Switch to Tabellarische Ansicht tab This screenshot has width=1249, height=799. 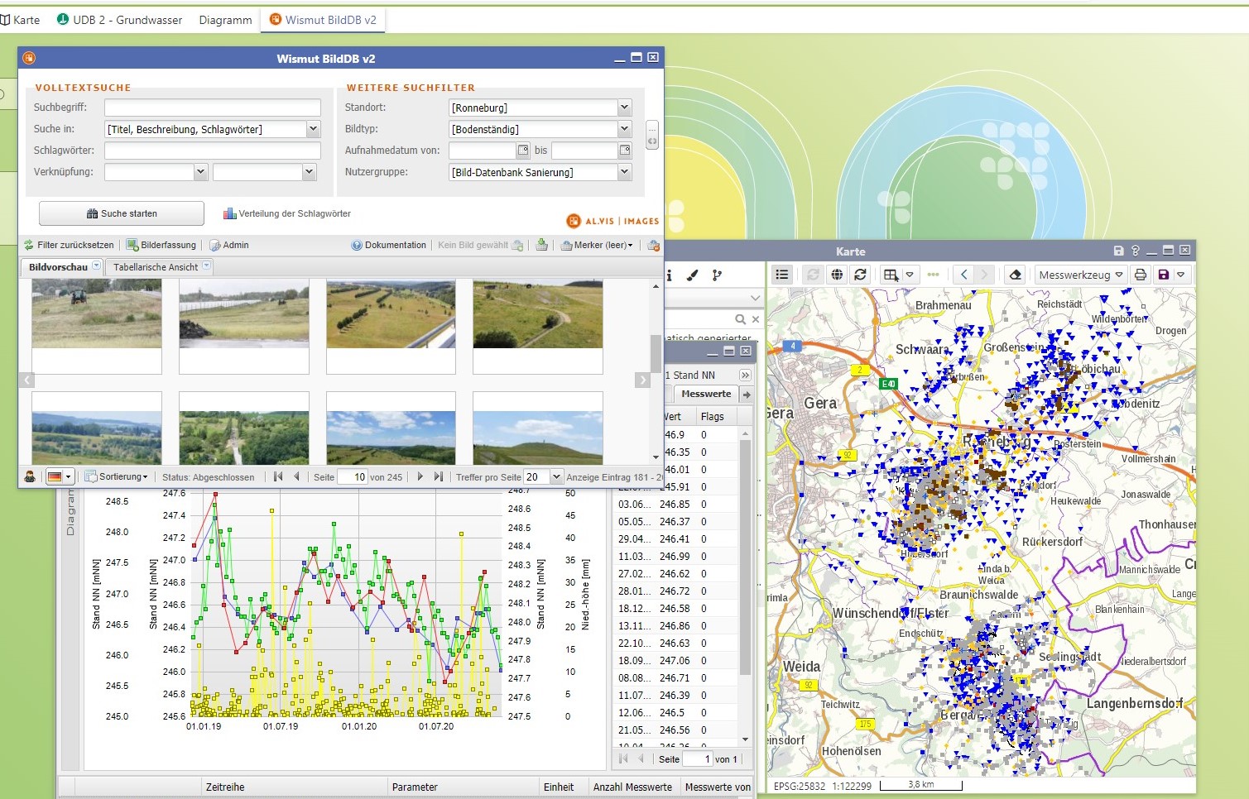pos(156,267)
